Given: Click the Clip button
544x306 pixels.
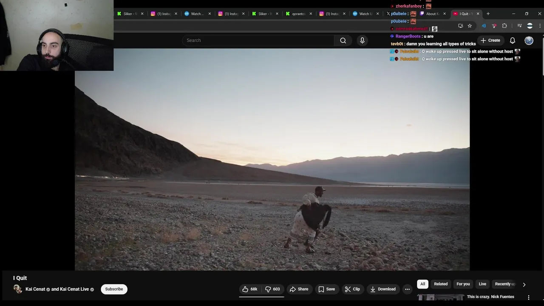Looking at the screenshot, I should point(352,289).
